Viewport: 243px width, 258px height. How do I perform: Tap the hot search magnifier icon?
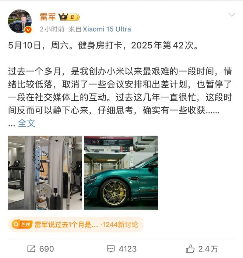click(16, 225)
